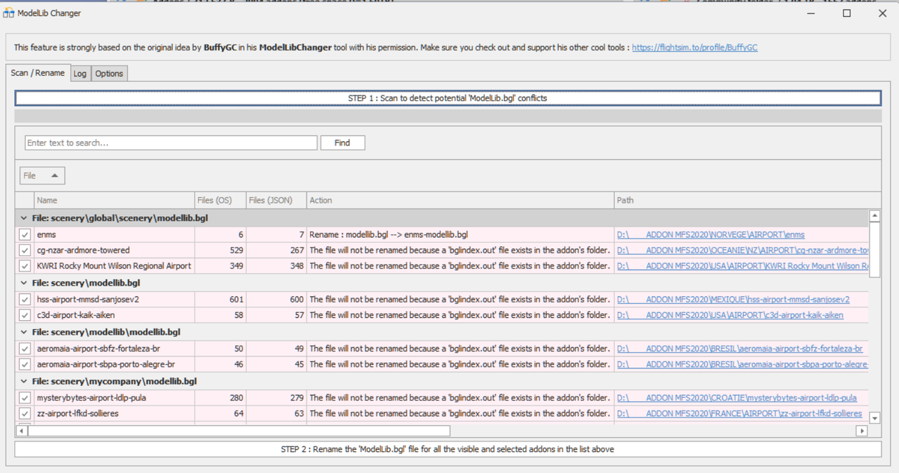Uncheck the cg-nzar-ardmore-towered row checkbox
The width and height of the screenshot is (899, 473).
[25, 250]
